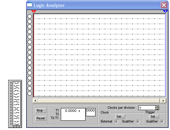Viewport: 170px width, 130px height.
Task: Select red cursor 1 marker
Action: pyautogui.click(x=34, y=11)
